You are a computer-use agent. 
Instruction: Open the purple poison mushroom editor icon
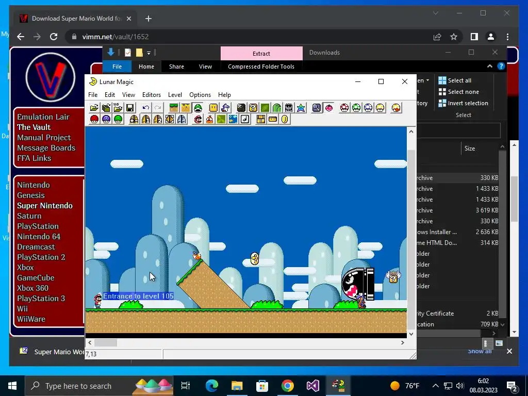tap(106, 119)
